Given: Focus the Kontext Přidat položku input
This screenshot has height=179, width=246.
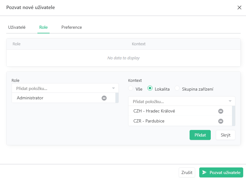Looking at the screenshot, I should [x=178, y=101].
